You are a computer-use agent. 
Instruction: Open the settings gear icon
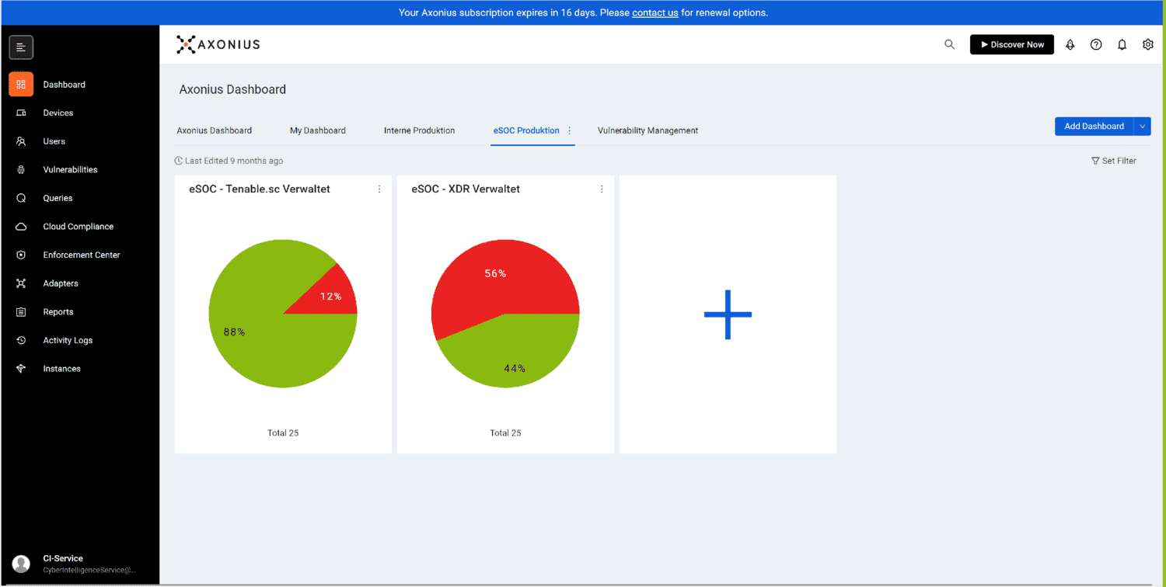1148,44
